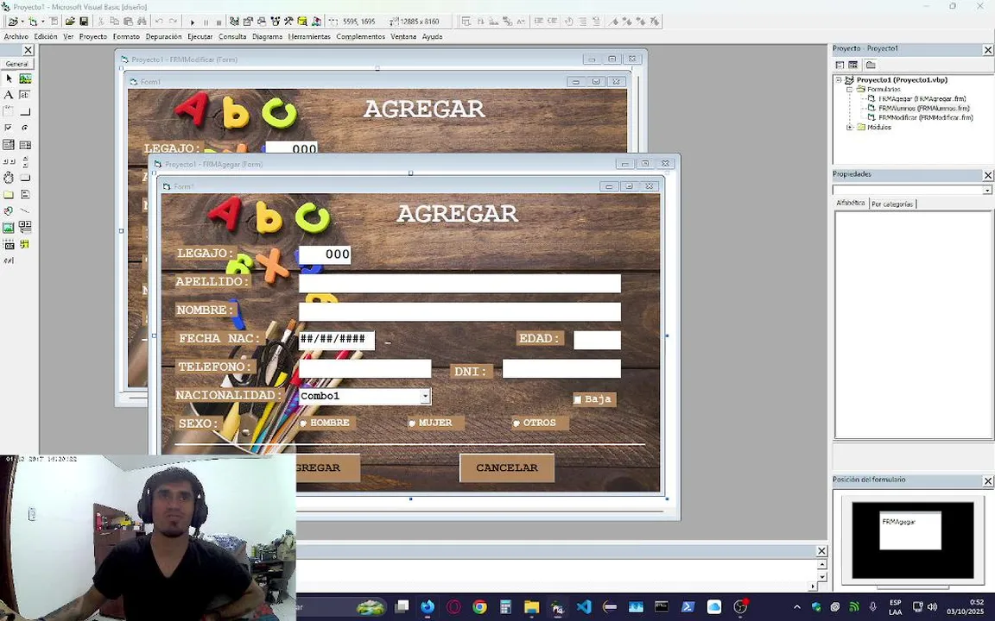Viewport: 995px width, 621px height.
Task: Click the CANCELAR button on the form
Action: click(507, 467)
